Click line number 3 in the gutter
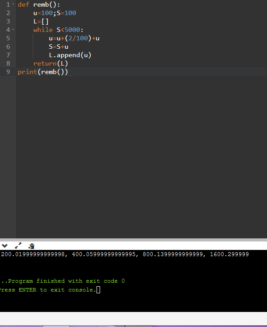The image size is (267, 327). [x=8, y=21]
